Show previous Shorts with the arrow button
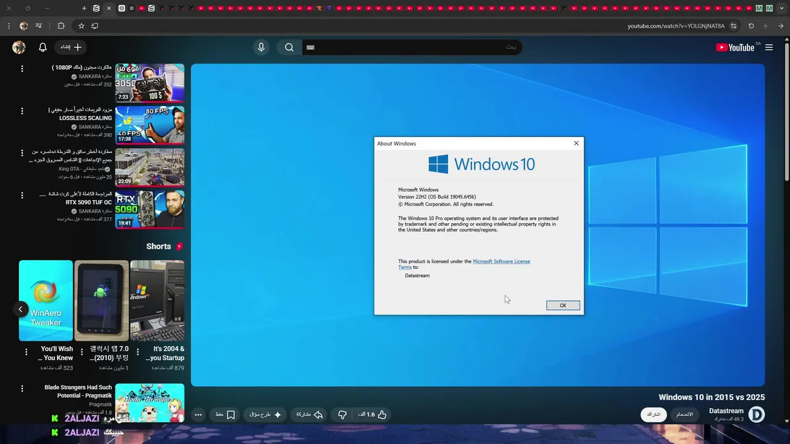Screen dimensions: 790x444 pos(20,310)
